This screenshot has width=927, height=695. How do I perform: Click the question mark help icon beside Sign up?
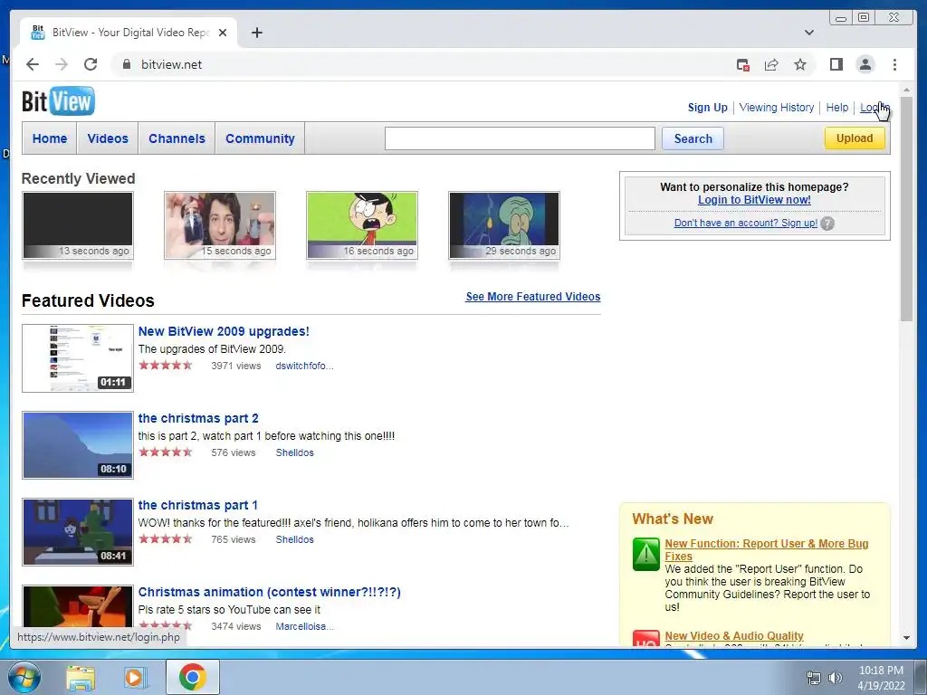tap(827, 224)
